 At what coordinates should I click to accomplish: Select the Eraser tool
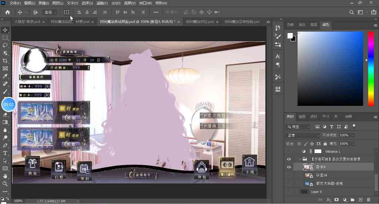point(5,115)
